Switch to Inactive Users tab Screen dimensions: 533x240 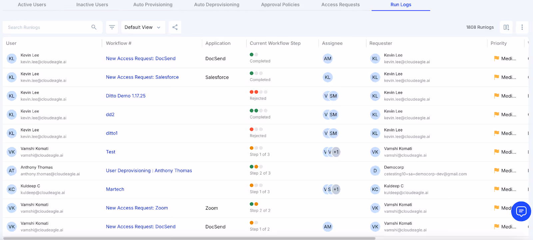click(92, 5)
